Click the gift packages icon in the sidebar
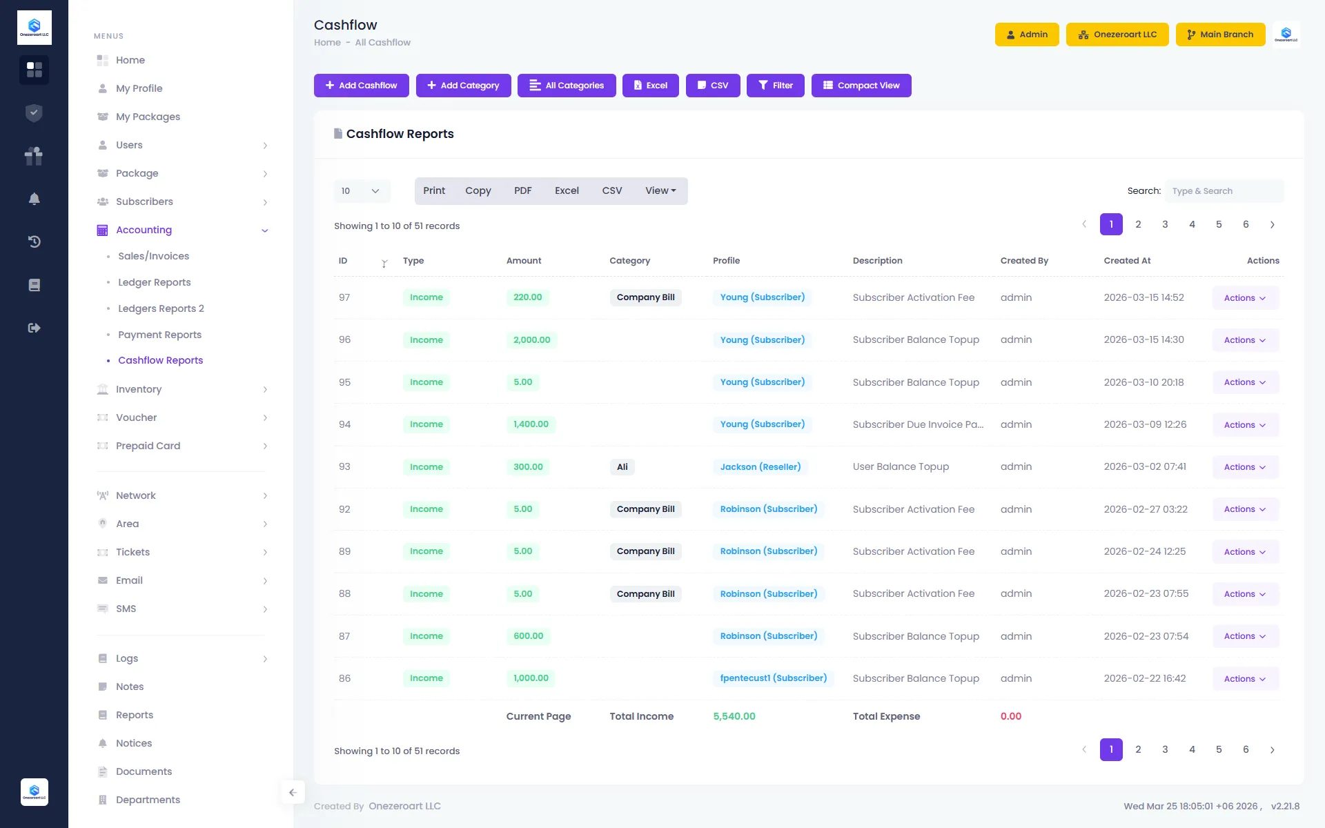This screenshot has height=828, width=1325. [34, 156]
